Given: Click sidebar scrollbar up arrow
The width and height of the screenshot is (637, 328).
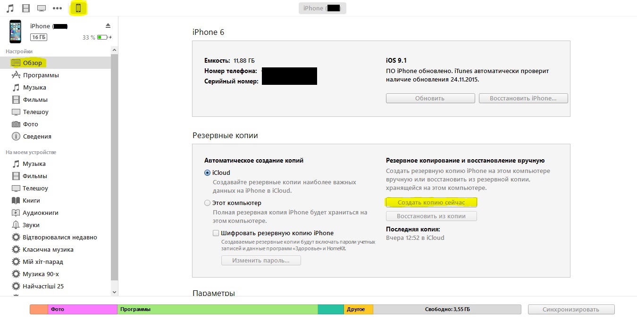Looking at the screenshot, I should pyautogui.click(x=114, y=49).
